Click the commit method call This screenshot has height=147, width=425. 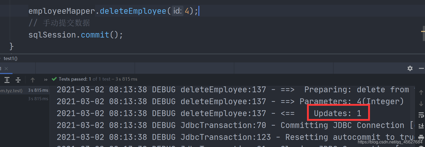95,35
